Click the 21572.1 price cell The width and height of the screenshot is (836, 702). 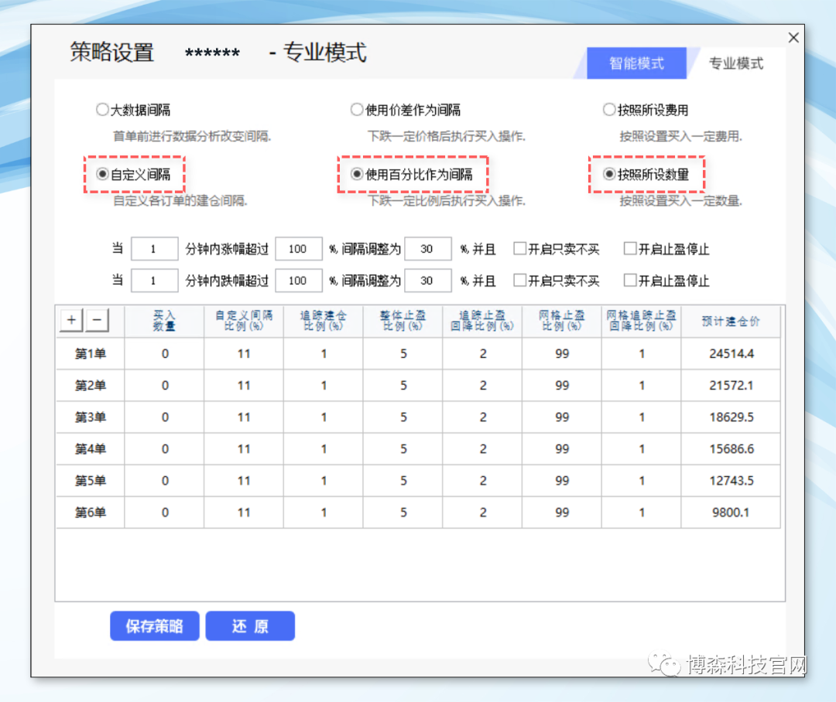pos(731,385)
